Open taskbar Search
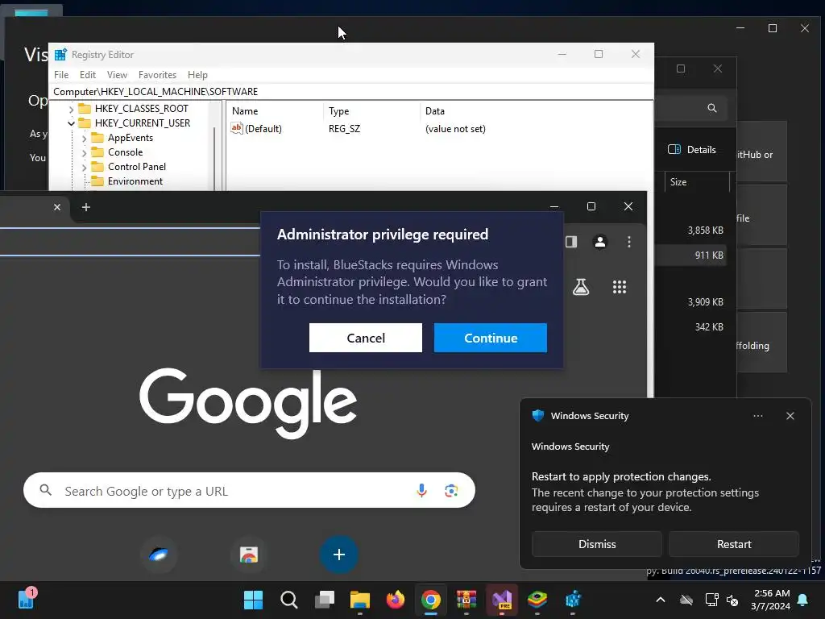The width and height of the screenshot is (825, 619). point(289,600)
